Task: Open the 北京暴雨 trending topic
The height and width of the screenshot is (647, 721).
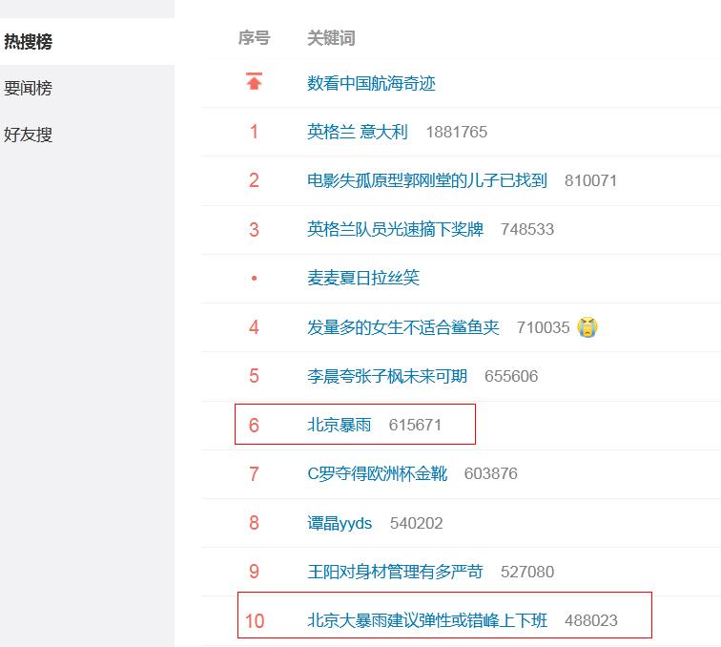Action: click(x=339, y=425)
